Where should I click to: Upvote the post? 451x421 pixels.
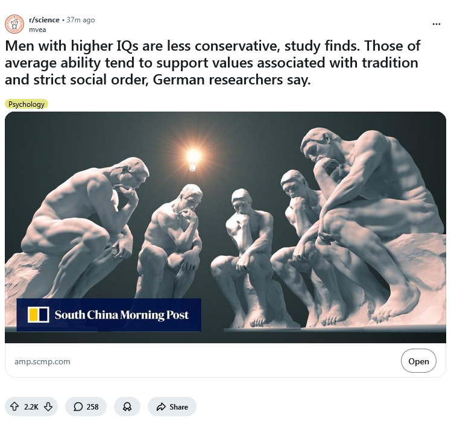[x=14, y=407]
